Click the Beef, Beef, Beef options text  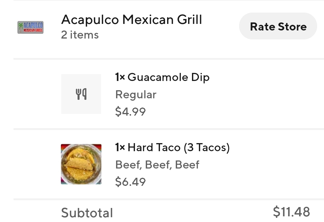[x=157, y=165]
